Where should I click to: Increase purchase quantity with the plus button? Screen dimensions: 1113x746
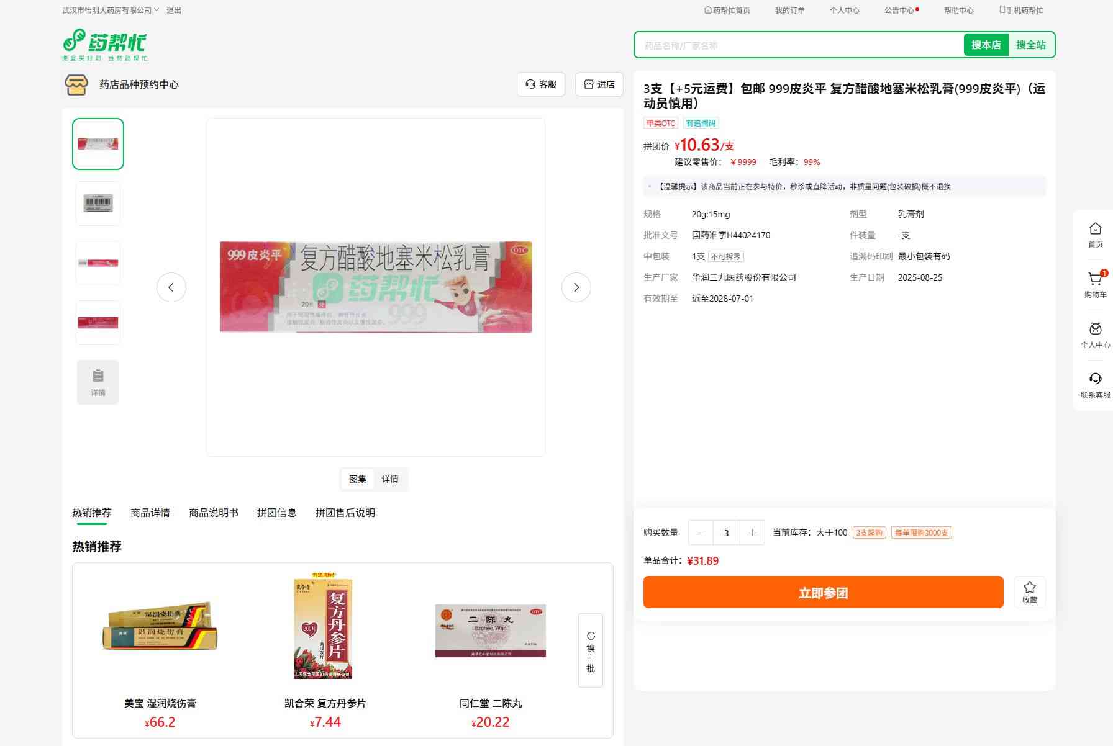(x=752, y=533)
